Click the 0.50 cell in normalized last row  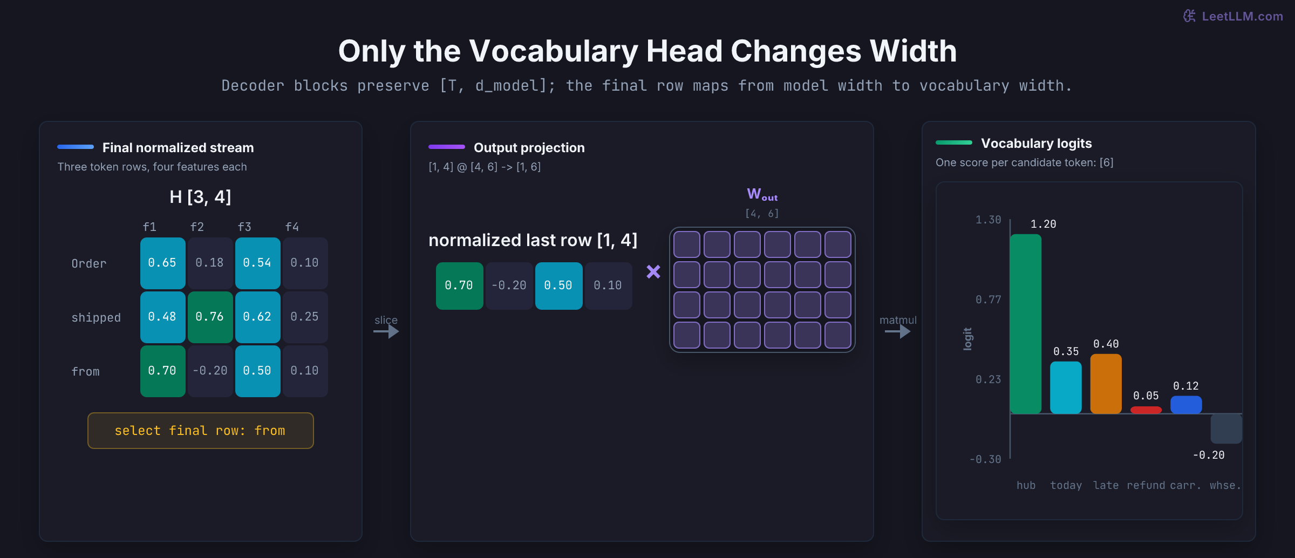pos(559,285)
